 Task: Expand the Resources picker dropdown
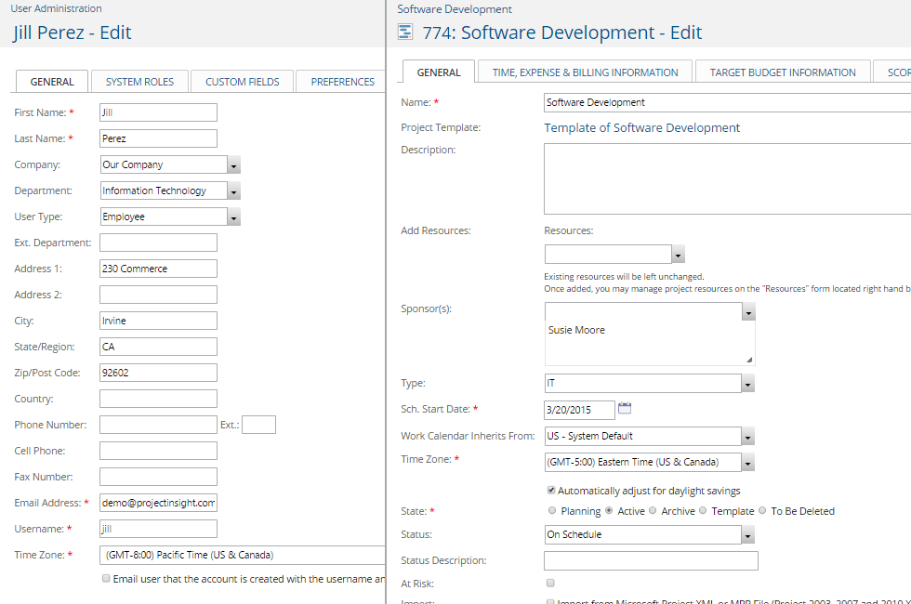[679, 253]
